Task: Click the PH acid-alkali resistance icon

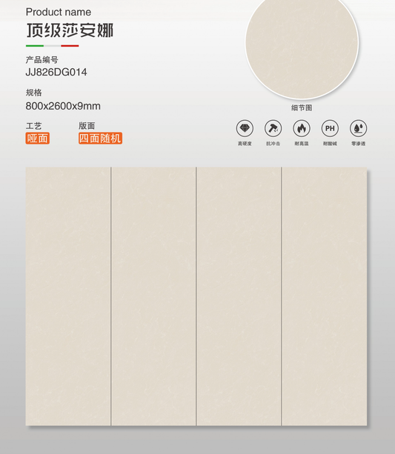Action: (x=330, y=128)
